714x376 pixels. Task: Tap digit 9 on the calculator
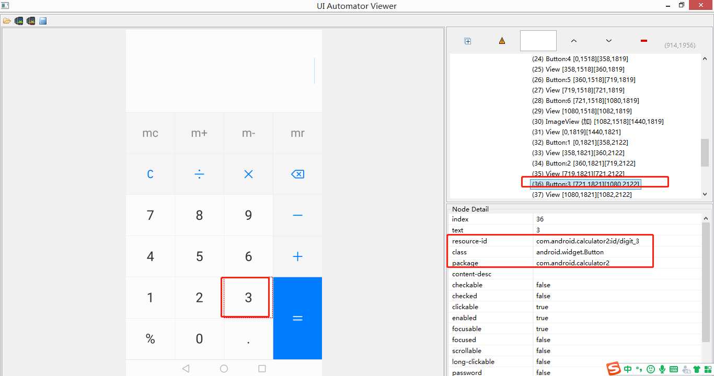click(x=248, y=215)
